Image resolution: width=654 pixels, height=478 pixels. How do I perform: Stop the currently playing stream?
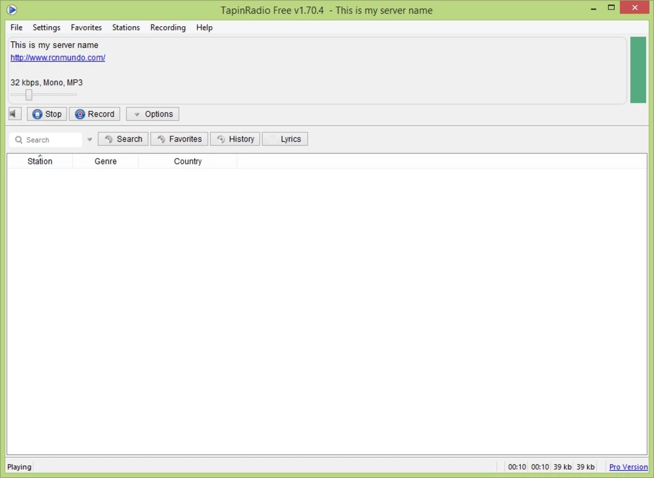tap(47, 114)
